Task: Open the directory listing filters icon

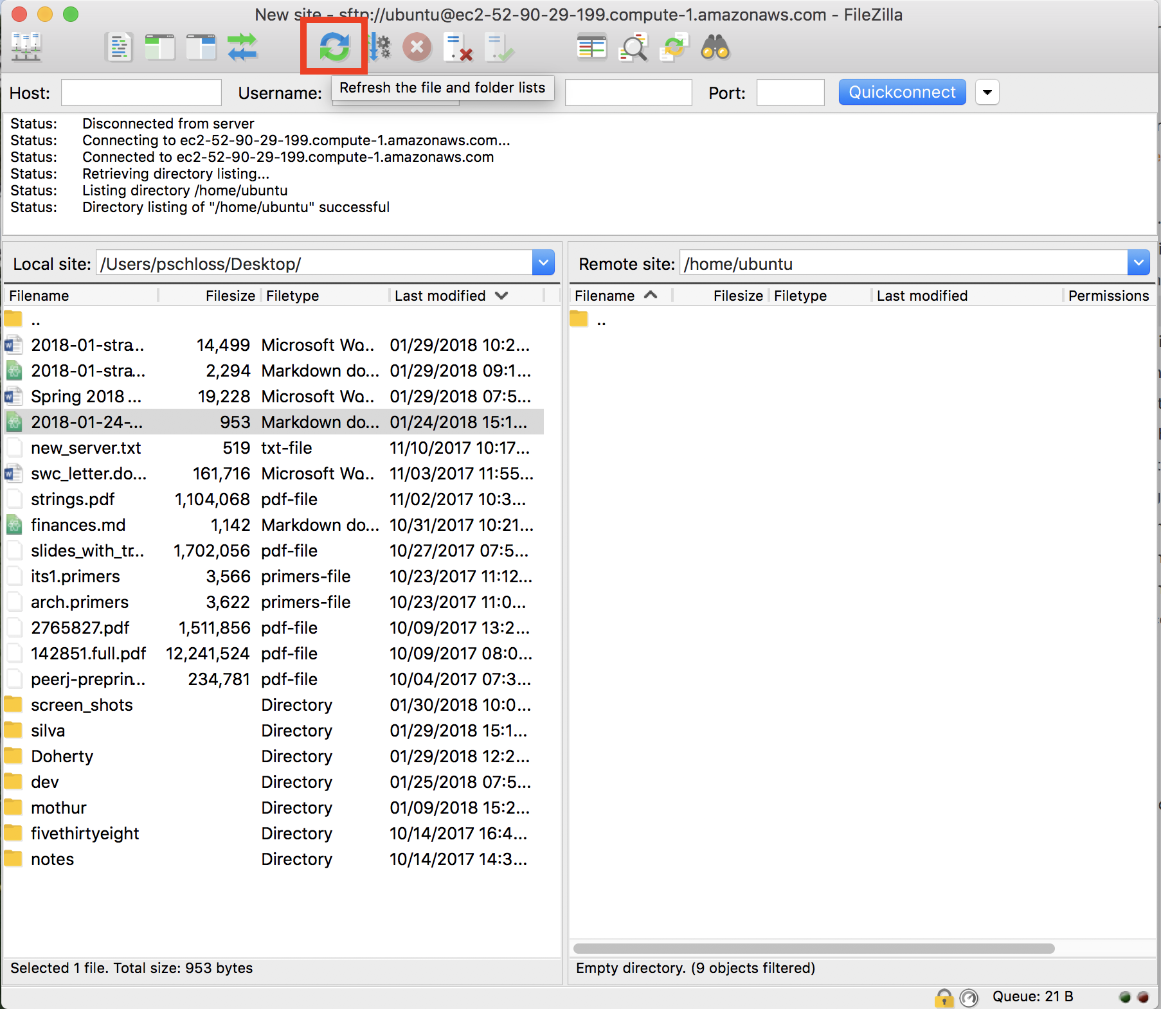Action: pyautogui.click(x=591, y=48)
